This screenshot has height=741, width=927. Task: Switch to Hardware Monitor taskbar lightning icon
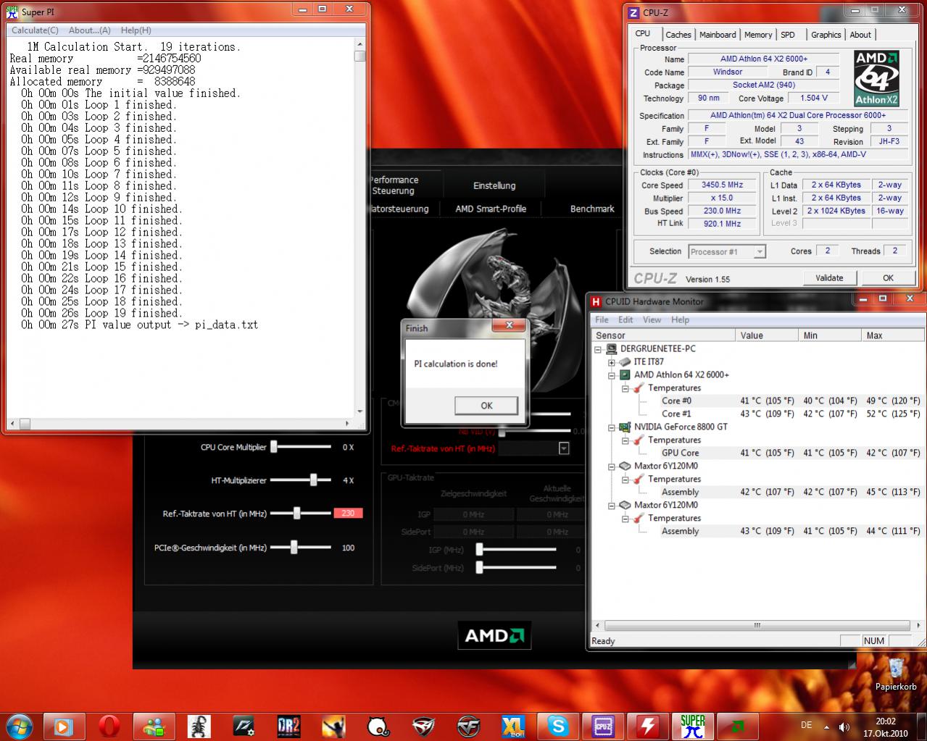[647, 726]
